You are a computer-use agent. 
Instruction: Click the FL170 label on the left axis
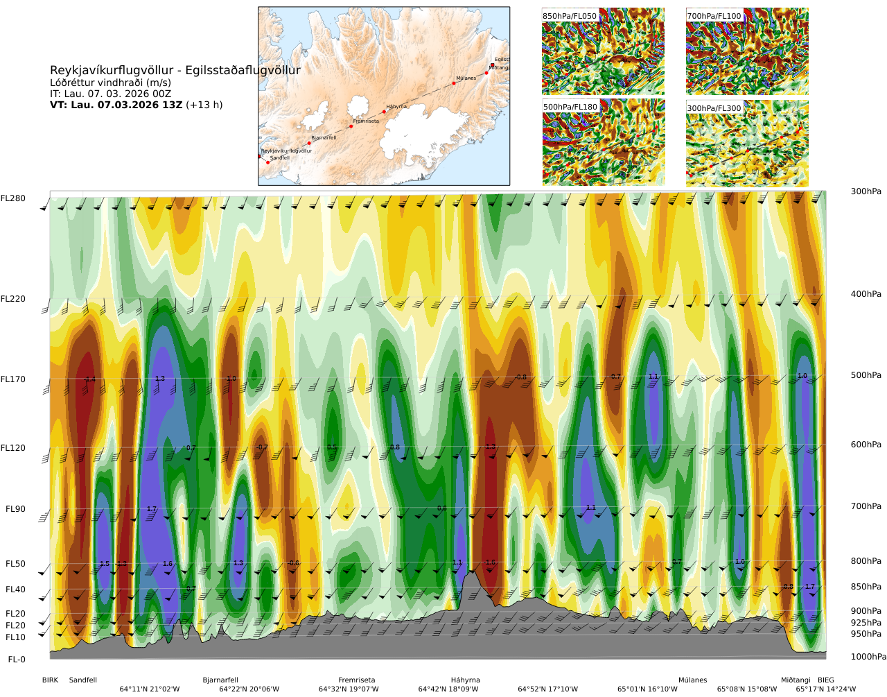pyautogui.click(x=12, y=379)
